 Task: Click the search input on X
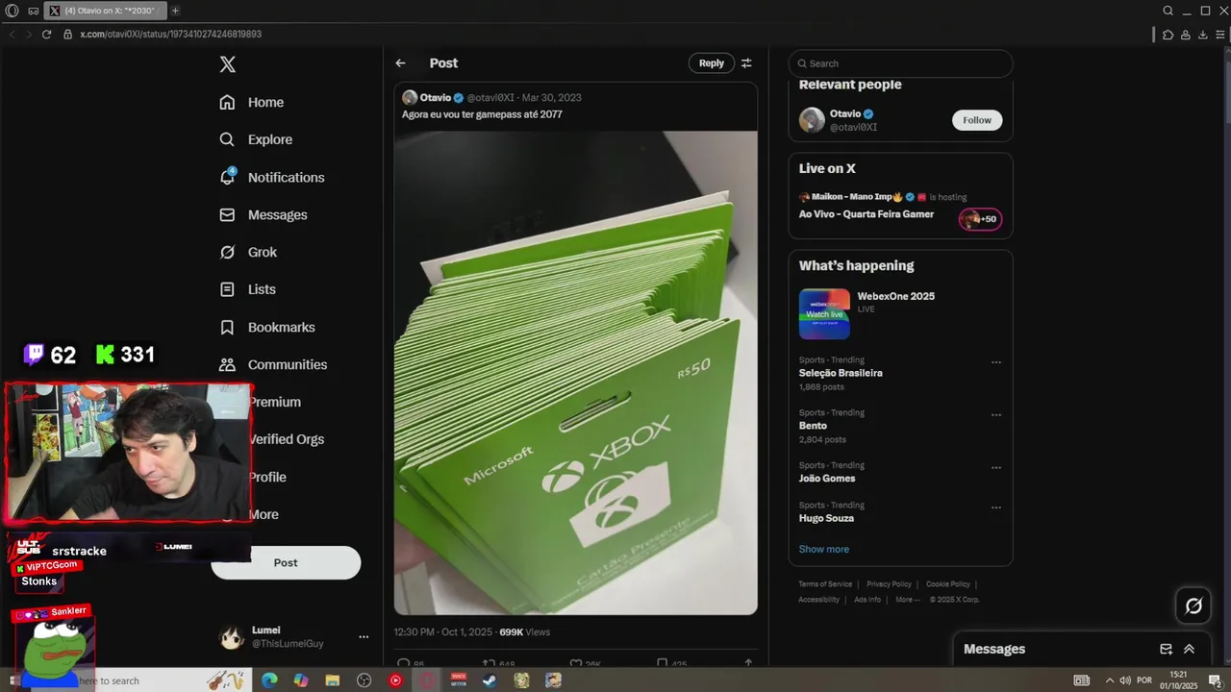coord(900,63)
